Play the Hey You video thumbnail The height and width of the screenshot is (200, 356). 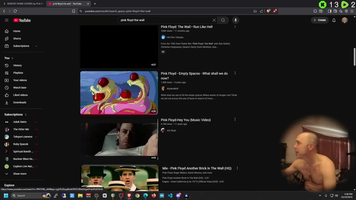(119, 139)
